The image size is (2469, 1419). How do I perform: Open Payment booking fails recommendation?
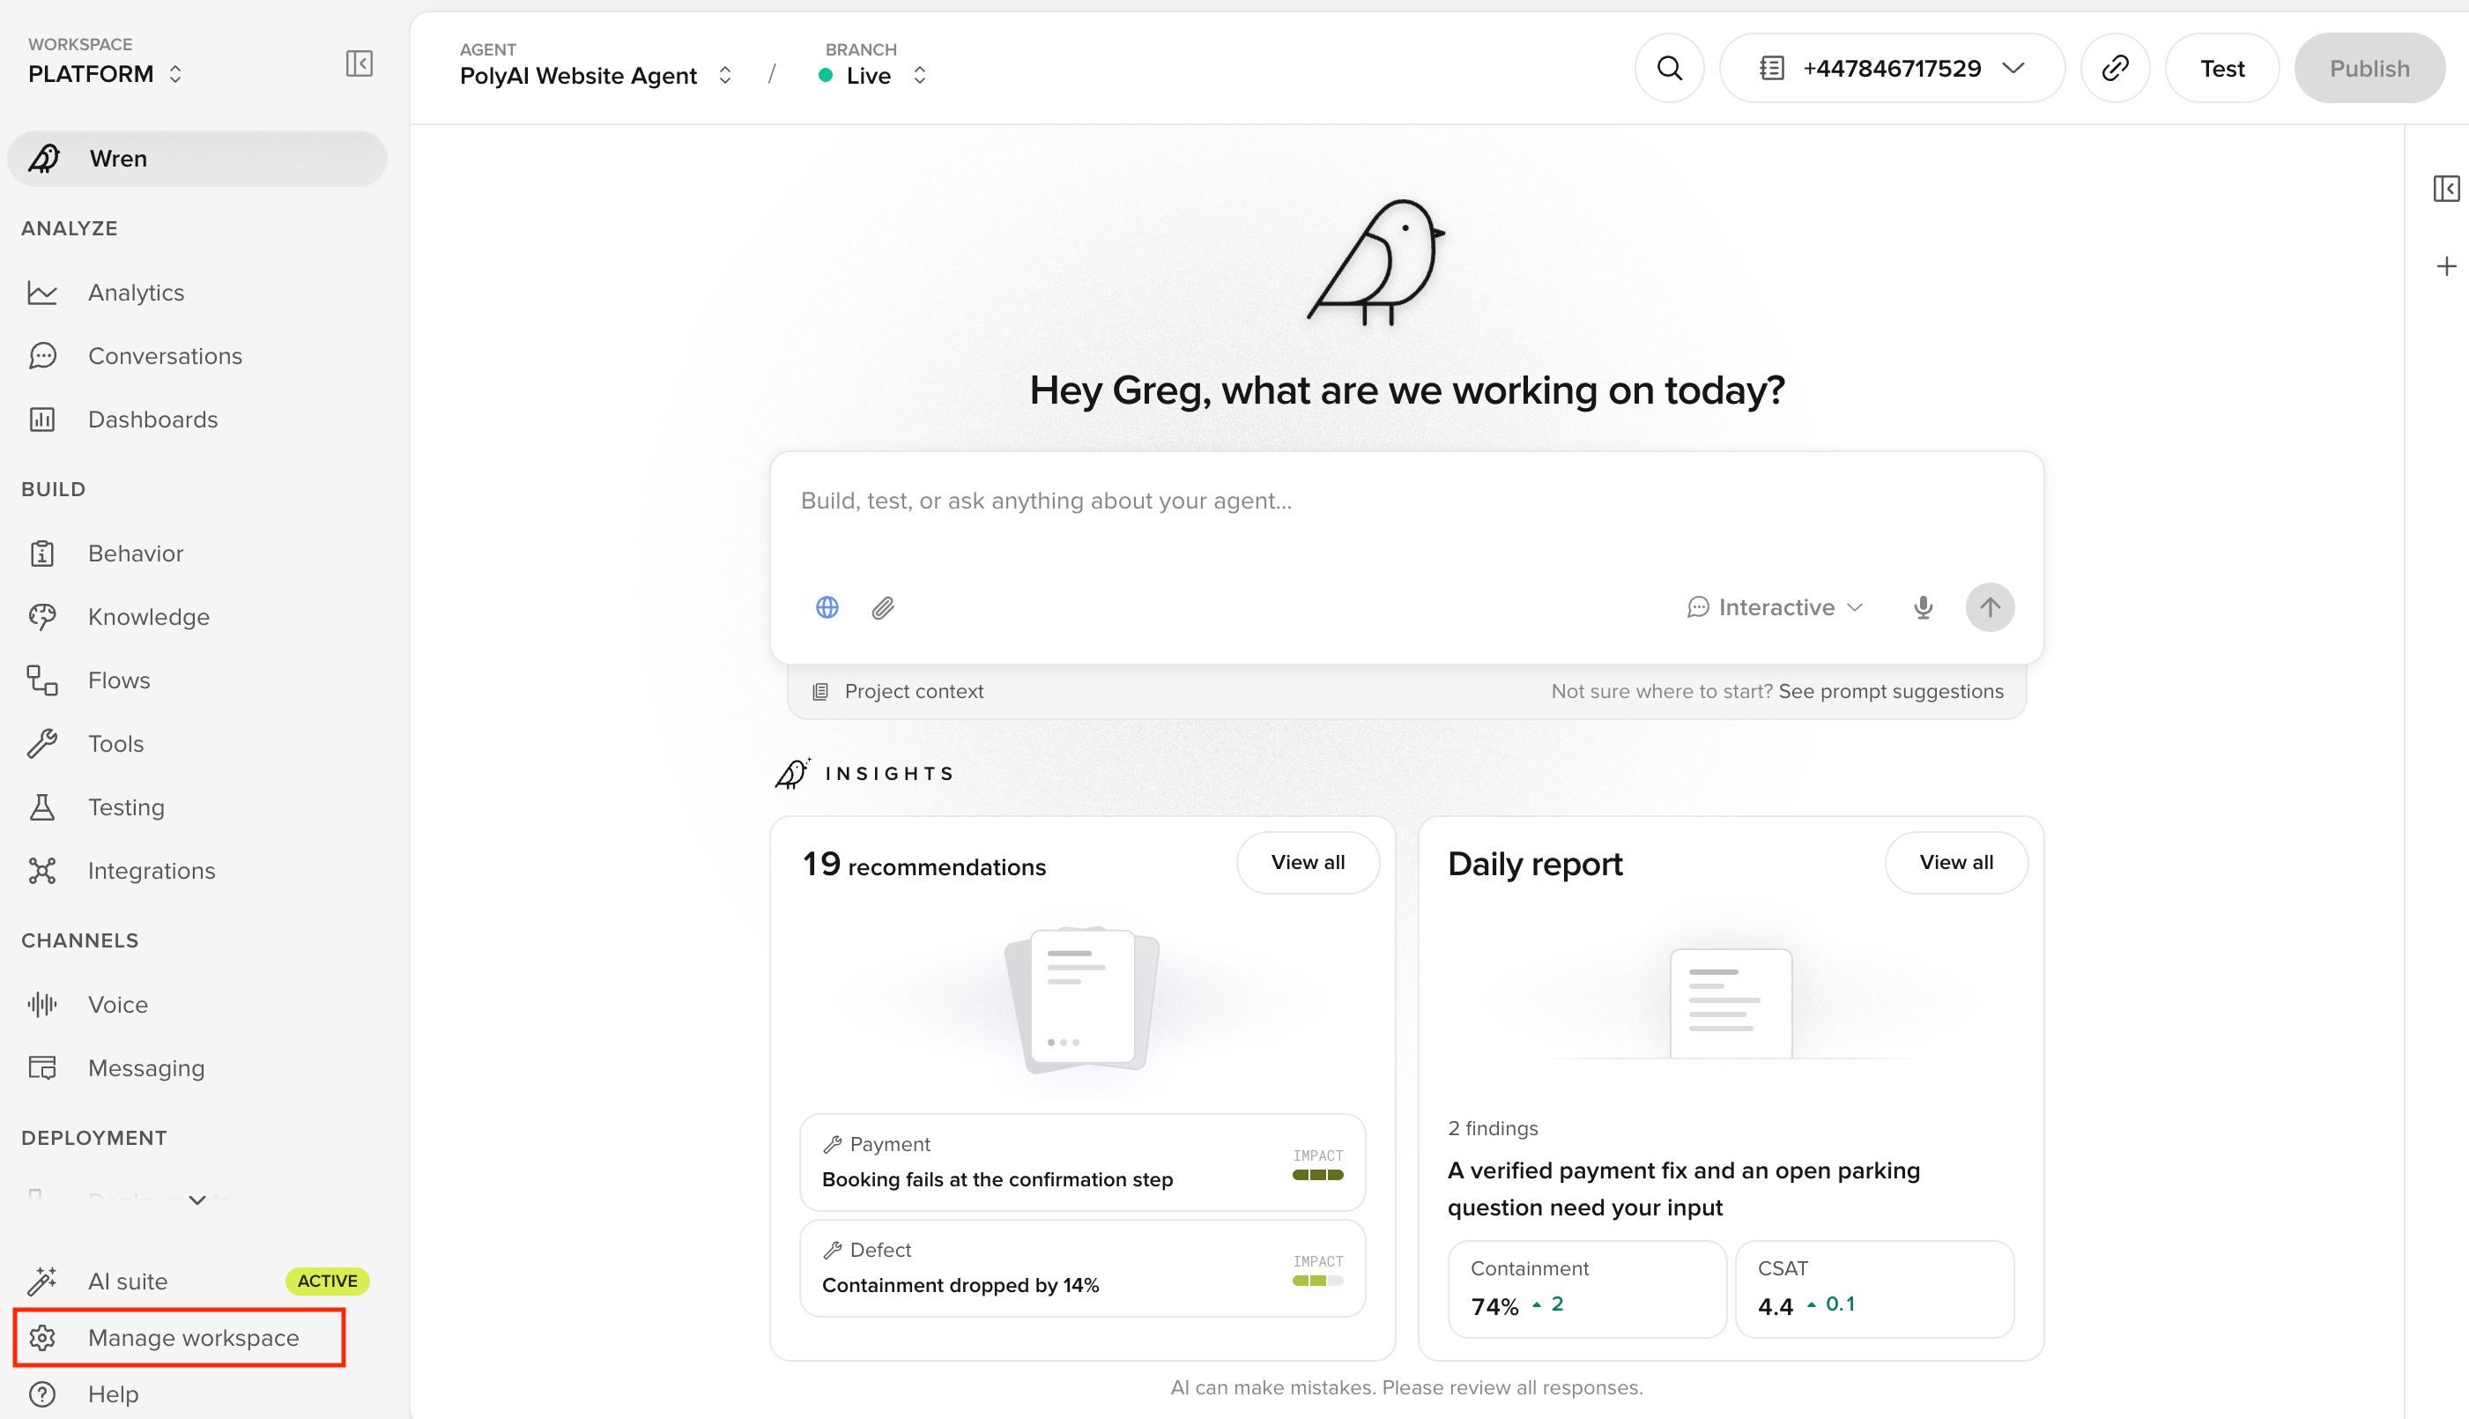(1081, 1162)
